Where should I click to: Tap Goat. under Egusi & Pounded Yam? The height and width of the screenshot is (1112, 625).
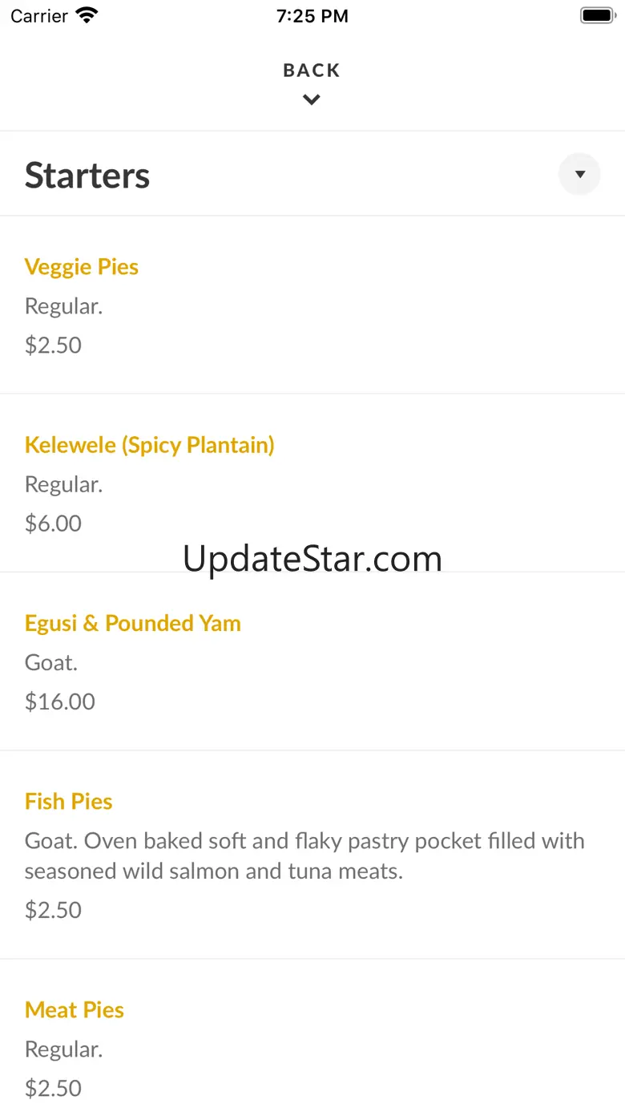coord(51,662)
